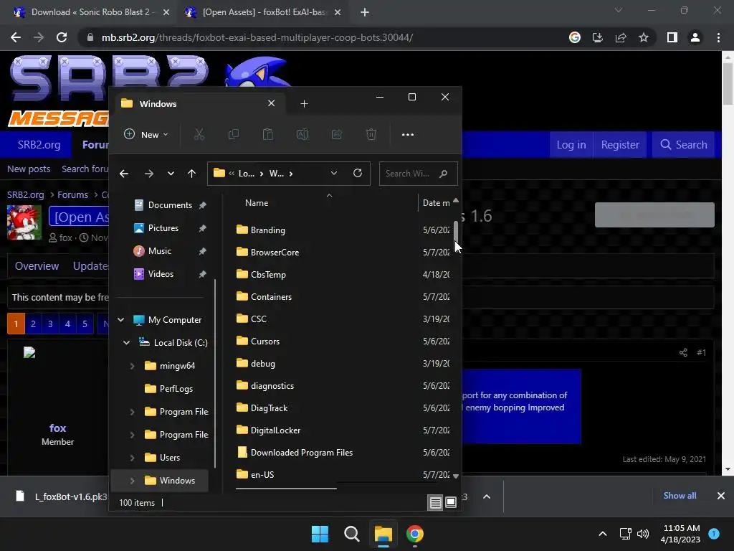Click the forum Search button

click(683, 145)
